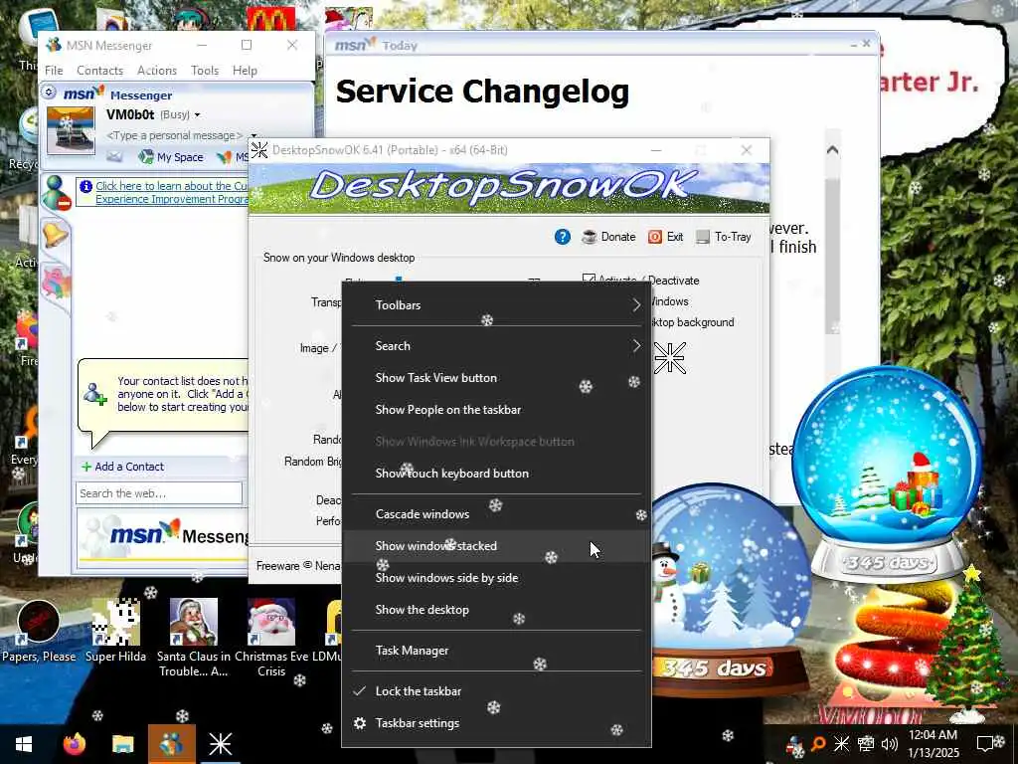Click the Search the web field

159,493
